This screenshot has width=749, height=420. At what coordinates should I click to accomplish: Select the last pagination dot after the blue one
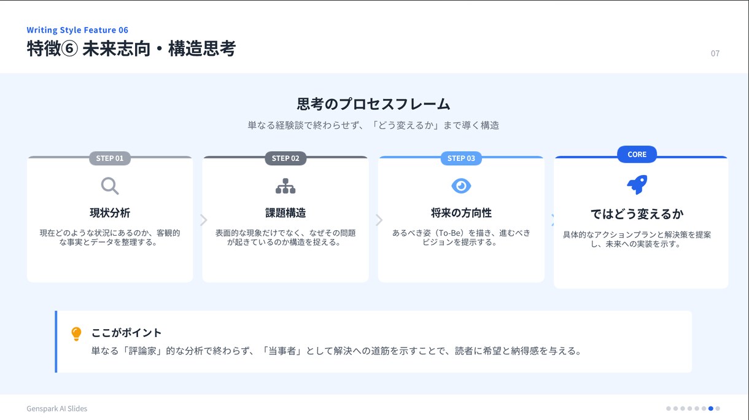pyautogui.click(x=718, y=408)
